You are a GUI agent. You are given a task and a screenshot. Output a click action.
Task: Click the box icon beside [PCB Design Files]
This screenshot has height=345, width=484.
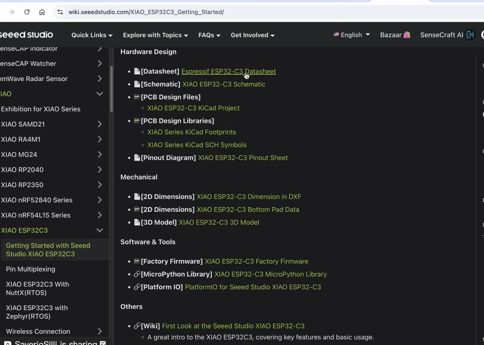137,97
